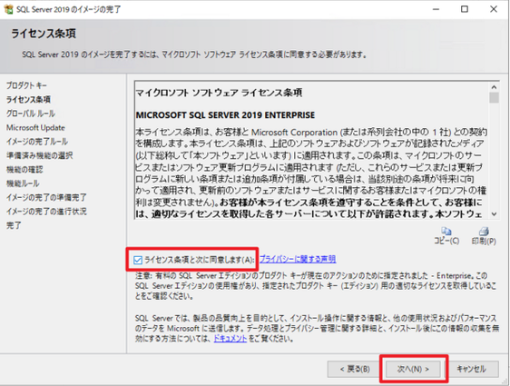Click the MICROSOFT SQL SERVER 2019 ENTERPRISE heading
Viewport: 510px width, 386px height.
point(225,115)
